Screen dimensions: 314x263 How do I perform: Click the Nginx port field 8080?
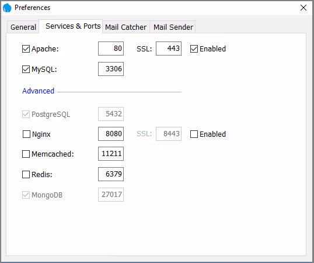click(111, 134)
